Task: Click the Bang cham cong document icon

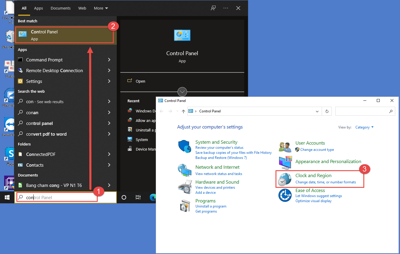Action: (20, 185)
